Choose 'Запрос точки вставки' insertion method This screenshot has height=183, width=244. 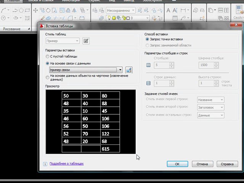(148, 39)
